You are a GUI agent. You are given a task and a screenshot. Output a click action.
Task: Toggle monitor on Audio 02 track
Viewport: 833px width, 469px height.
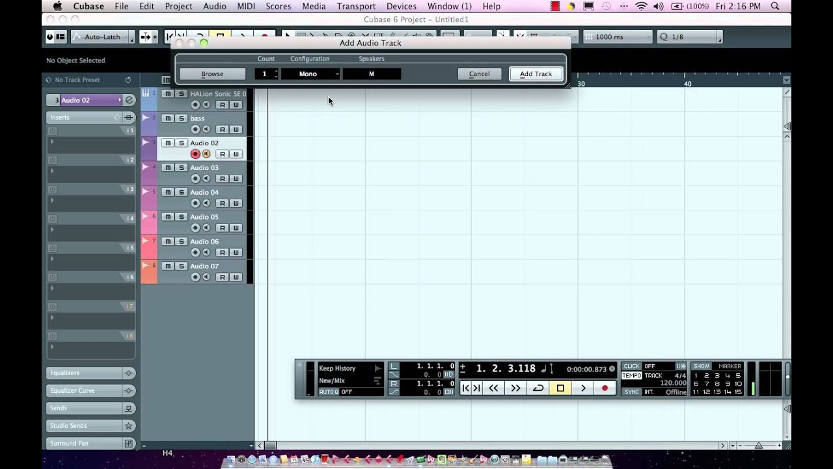[x=206, y=154]
